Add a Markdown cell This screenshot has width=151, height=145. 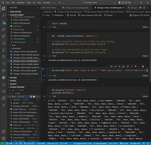(58, 15)
